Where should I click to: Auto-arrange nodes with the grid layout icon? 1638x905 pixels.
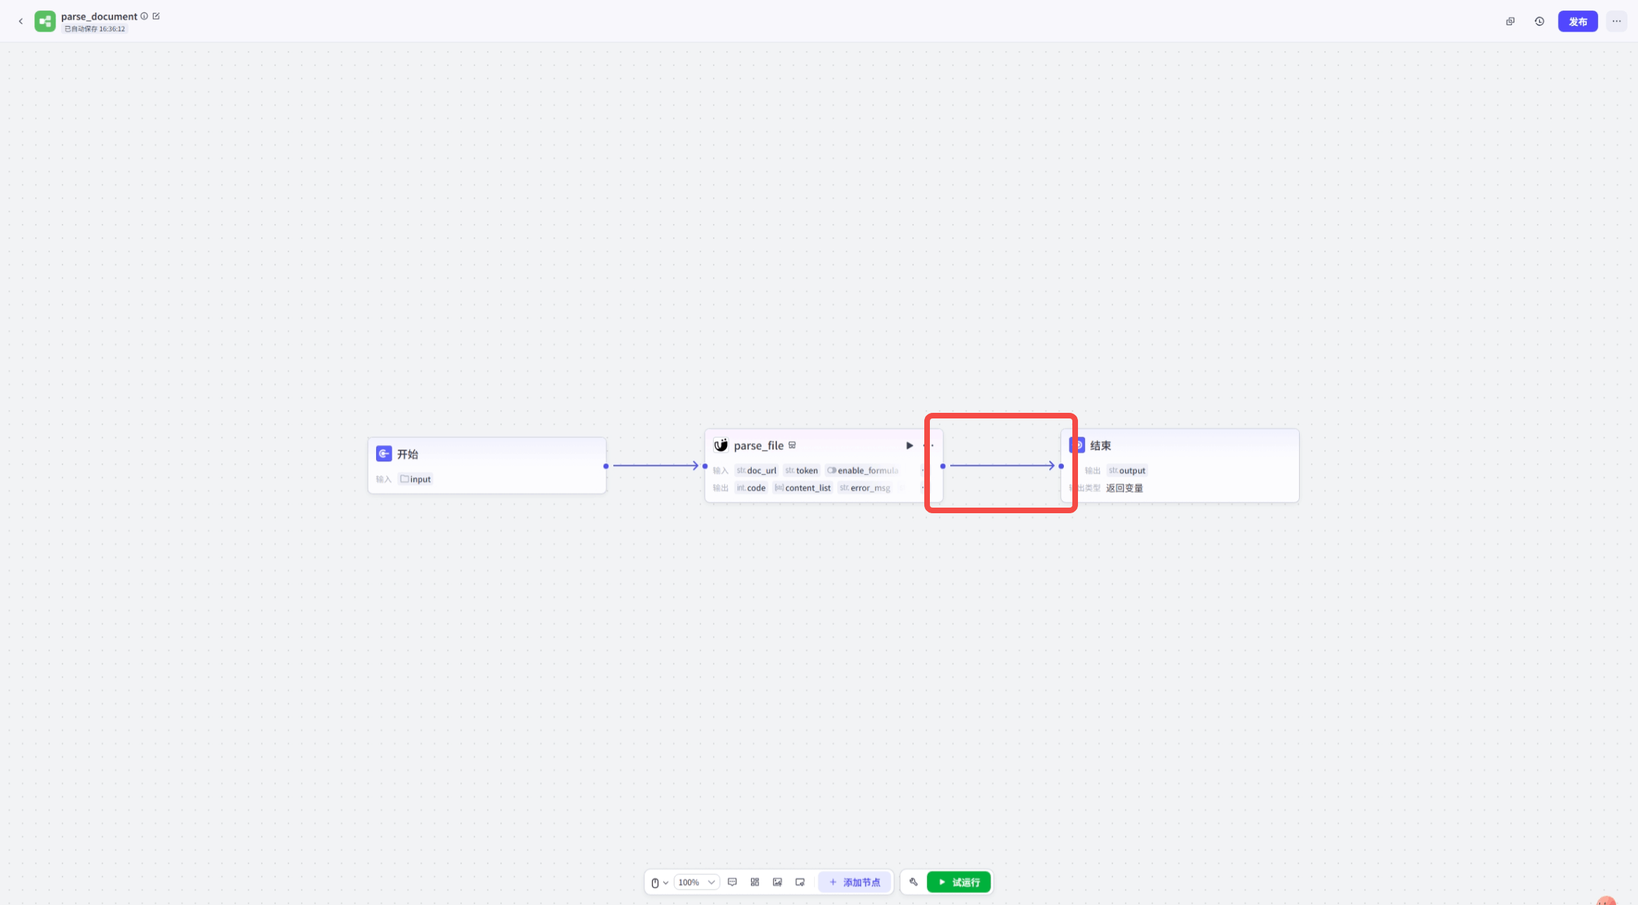[x=754, y=882]
